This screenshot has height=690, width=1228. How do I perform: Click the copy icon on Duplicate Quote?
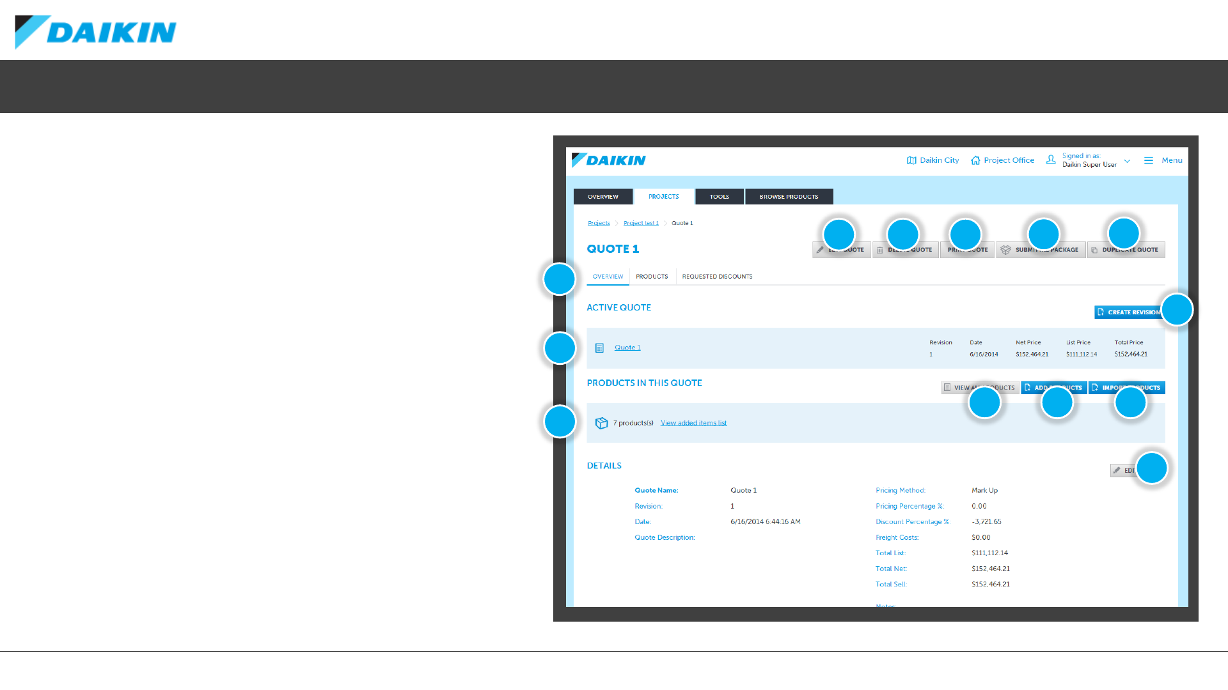coord(1094,250)
